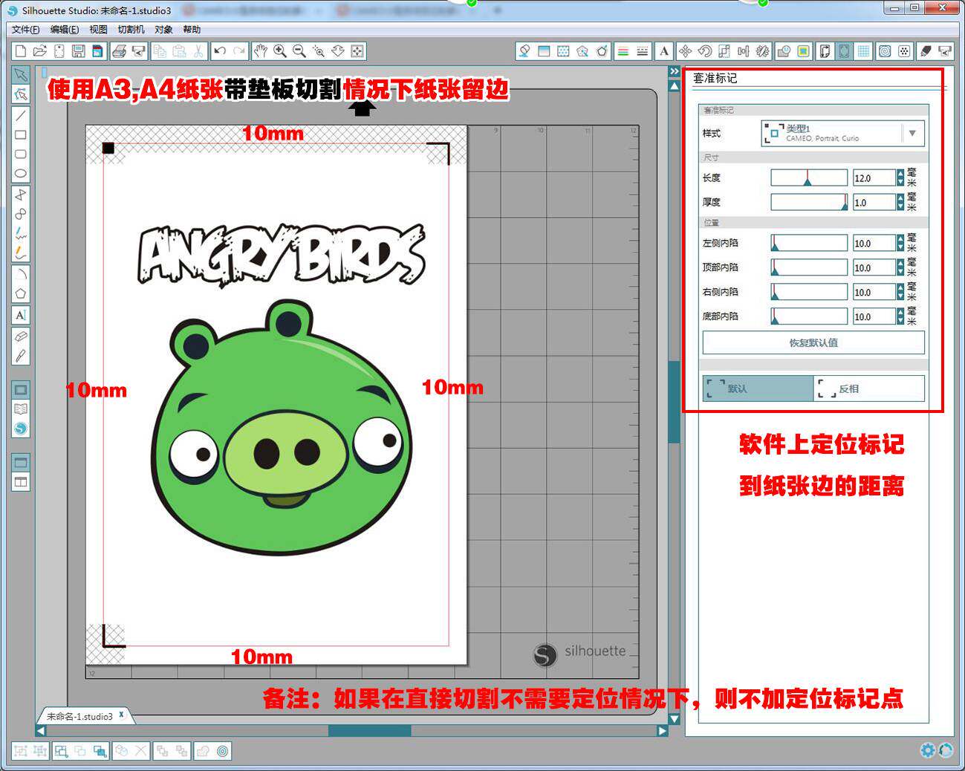
Task: Click the vertical scrollbar thumb
Action: (675, 402)
